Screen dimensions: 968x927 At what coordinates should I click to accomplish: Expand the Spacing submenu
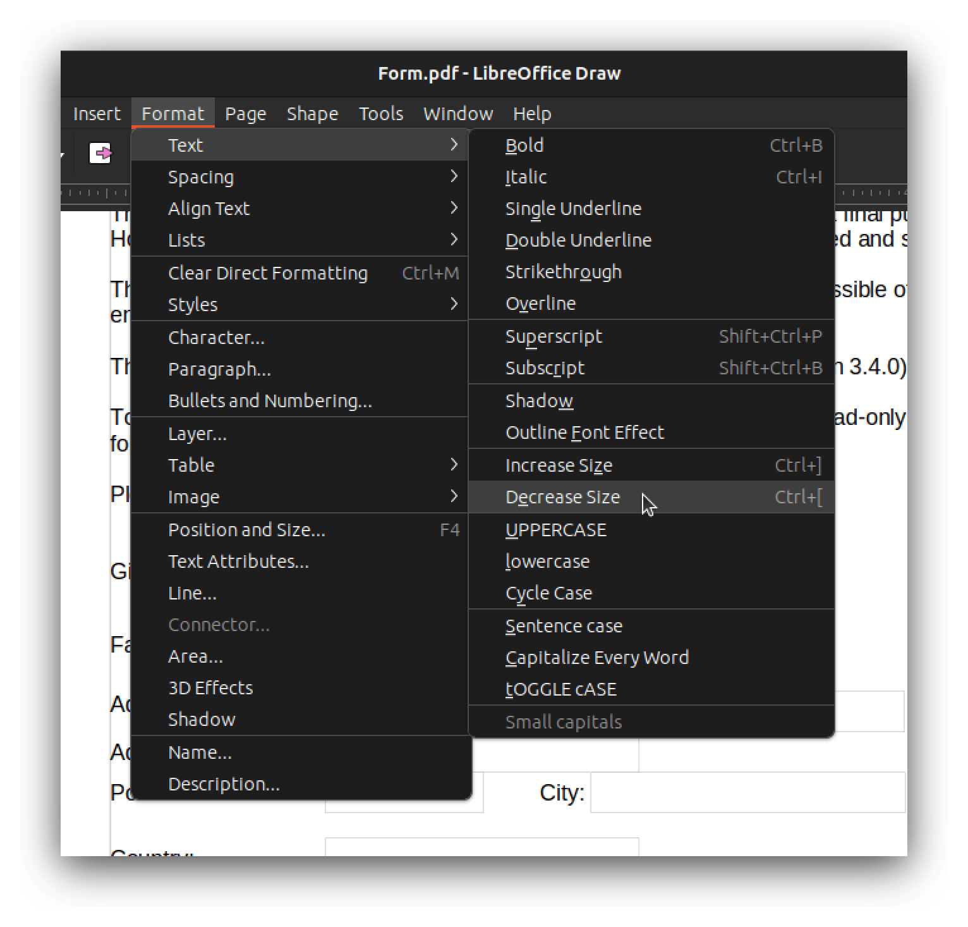coord(299,177)
